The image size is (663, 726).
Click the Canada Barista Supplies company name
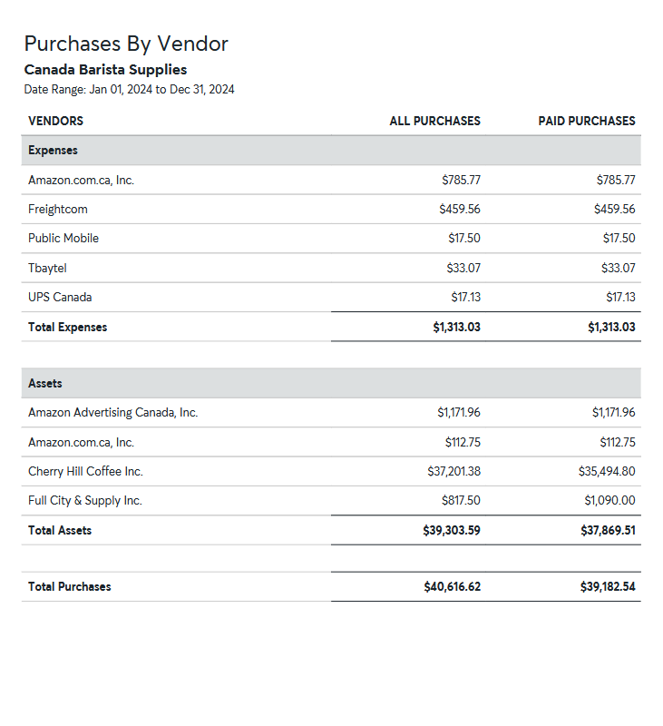(x=105, y=70)
